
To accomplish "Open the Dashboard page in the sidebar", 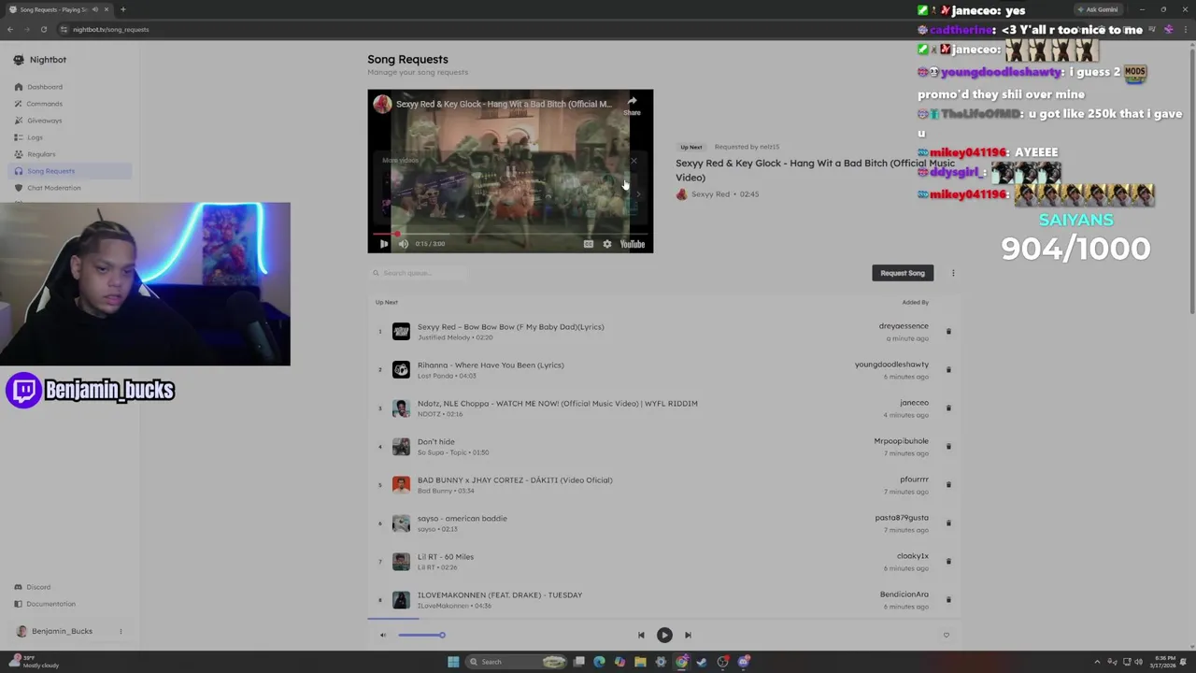I will click(45, 87).
